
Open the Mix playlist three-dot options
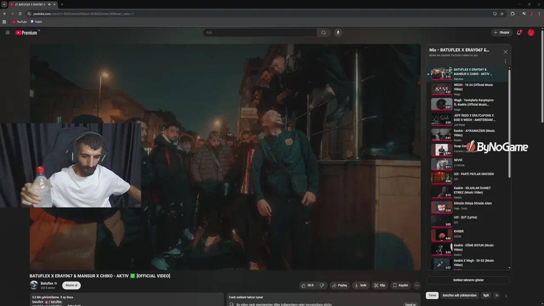pyautogui.click(x=505, y=62)
